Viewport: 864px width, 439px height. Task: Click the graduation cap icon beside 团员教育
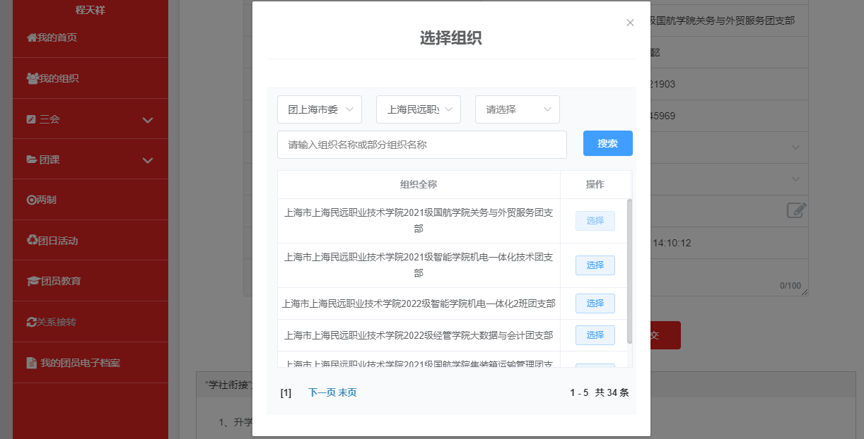(33, 281)
